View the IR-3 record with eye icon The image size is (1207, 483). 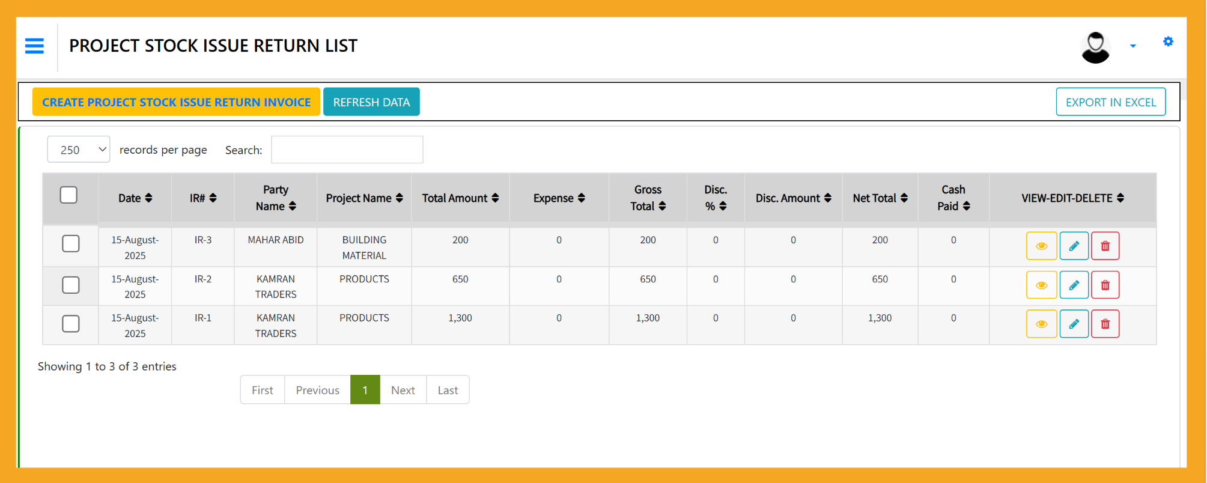[1041, 246]
